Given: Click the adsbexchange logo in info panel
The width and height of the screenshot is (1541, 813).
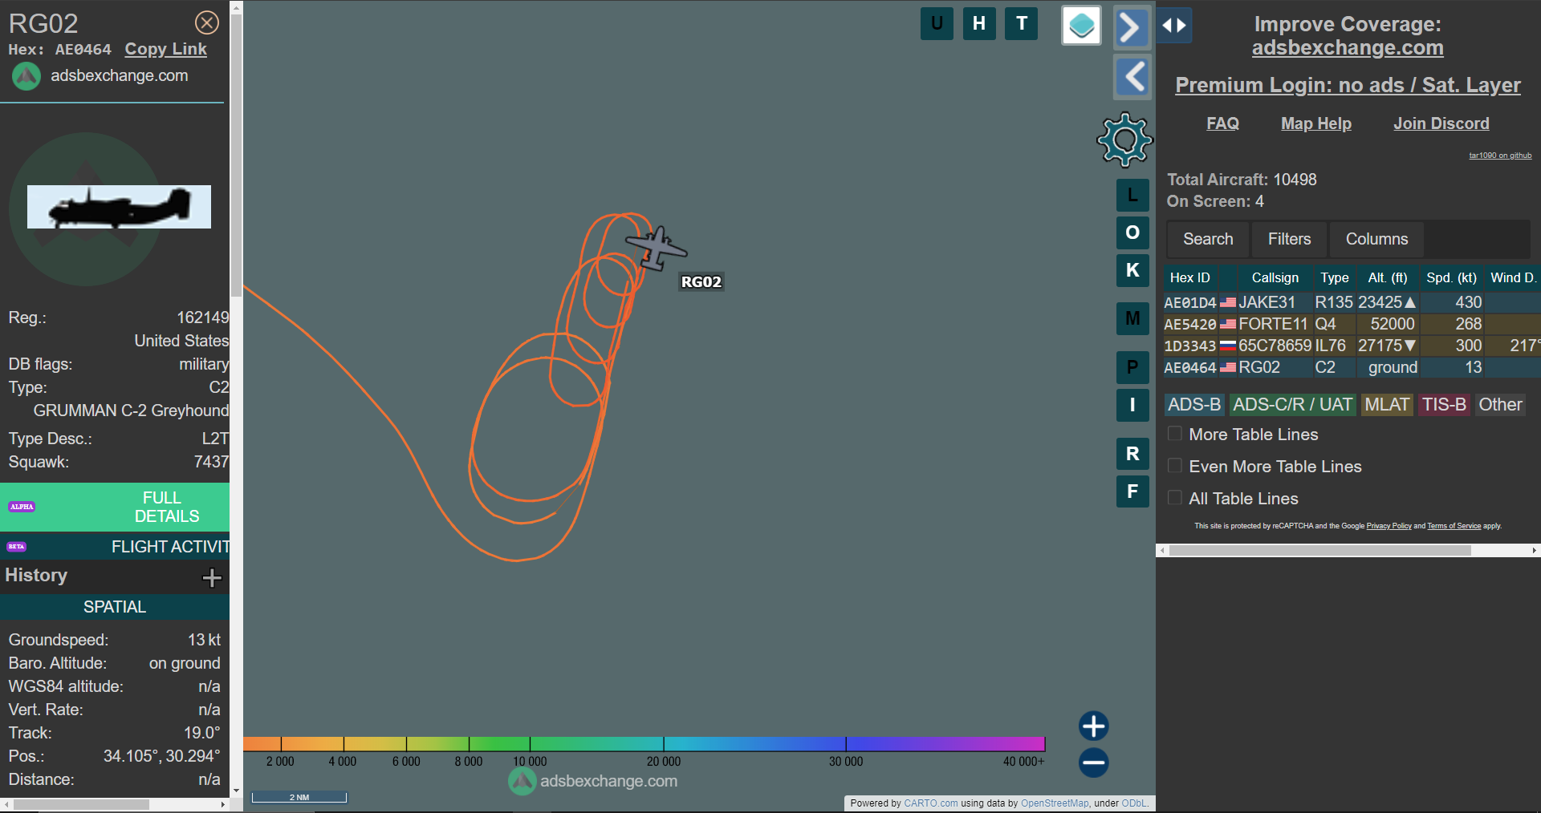Looking at the screenshot, I should (26, 76).
